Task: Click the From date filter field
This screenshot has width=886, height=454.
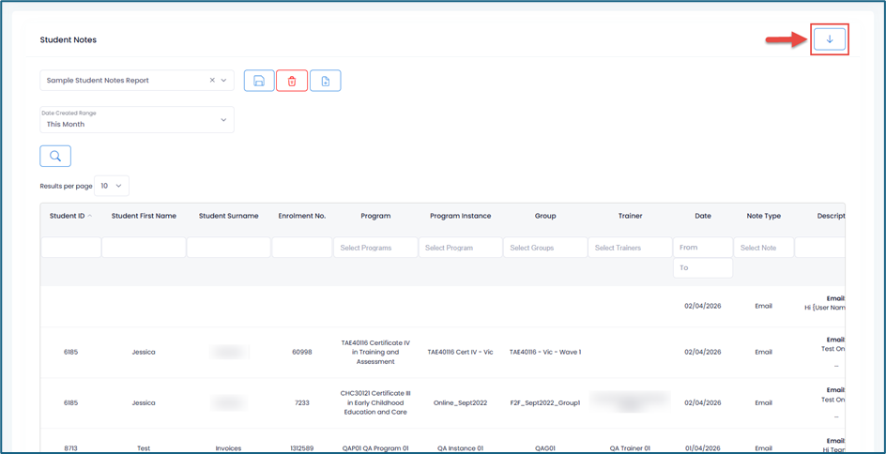Action: 702,248
